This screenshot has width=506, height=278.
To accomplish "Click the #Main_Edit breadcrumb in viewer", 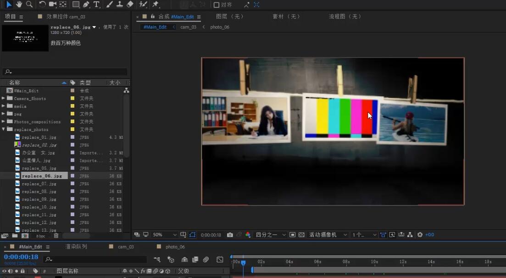I will 155,27.
